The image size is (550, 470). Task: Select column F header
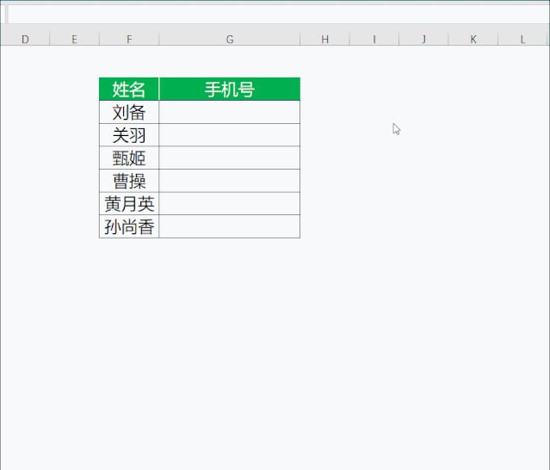pyautogui.click(x=129, y=39)
